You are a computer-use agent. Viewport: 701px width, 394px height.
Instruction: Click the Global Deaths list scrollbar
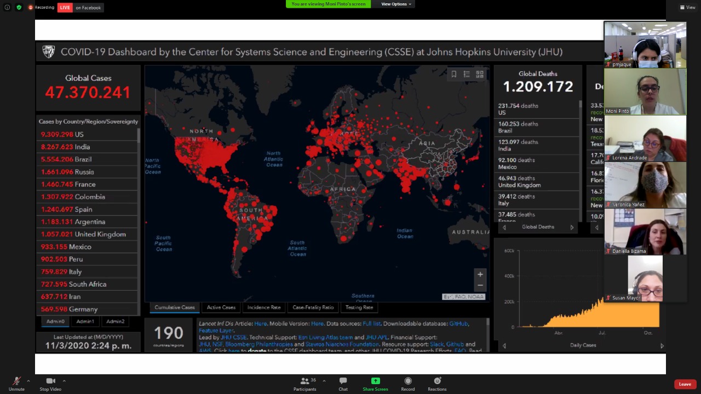[x=580, y=160]
